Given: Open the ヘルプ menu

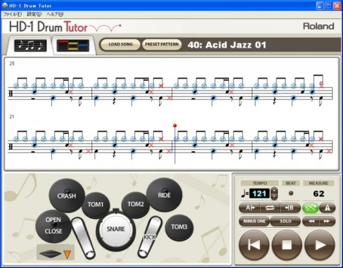Looking at the screenshot, I should coord(55,14).
